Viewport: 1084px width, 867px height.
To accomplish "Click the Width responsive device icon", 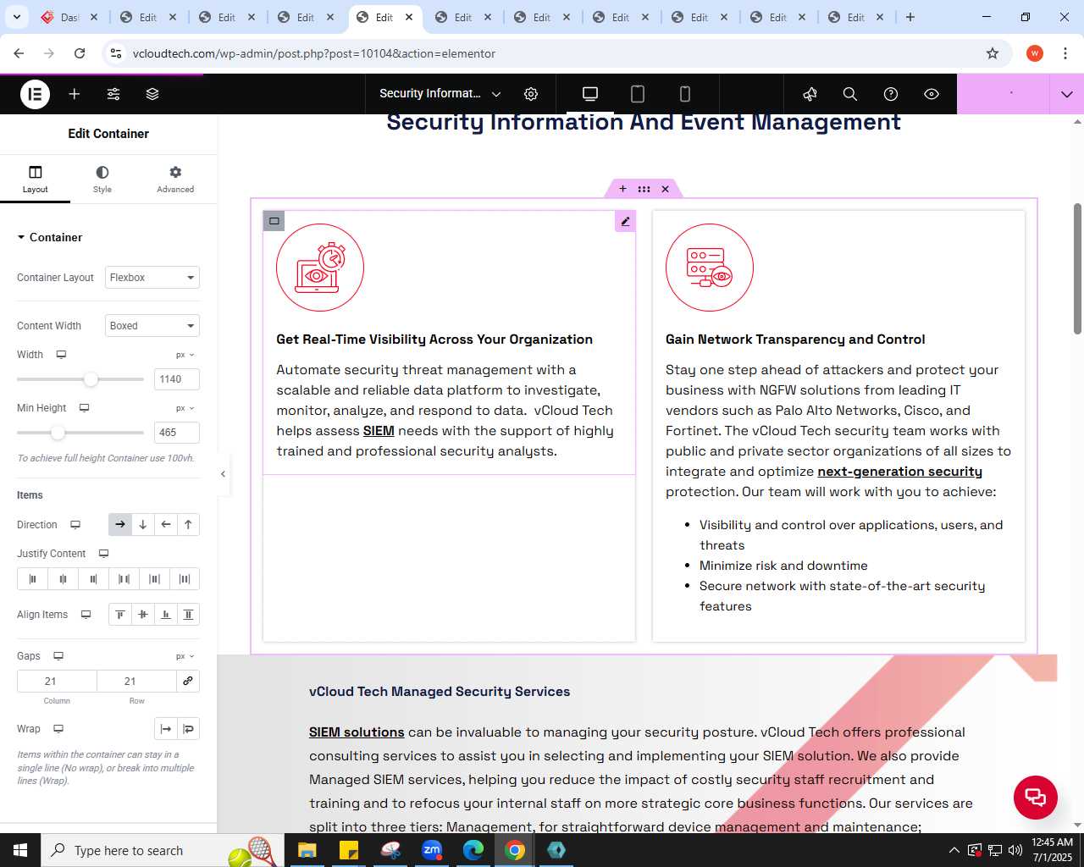I will pos(61,355).
